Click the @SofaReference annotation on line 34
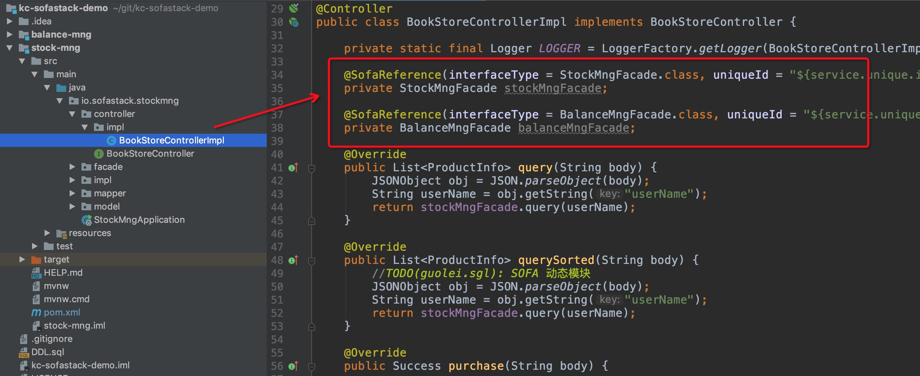920x376 pixels. coord(392,75)
